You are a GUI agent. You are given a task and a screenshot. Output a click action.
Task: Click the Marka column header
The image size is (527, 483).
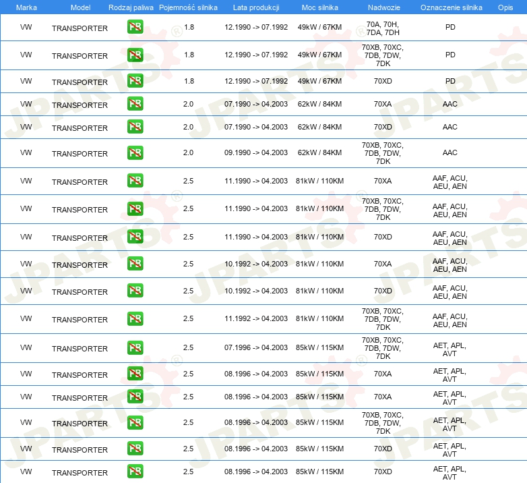click(26, 7)
